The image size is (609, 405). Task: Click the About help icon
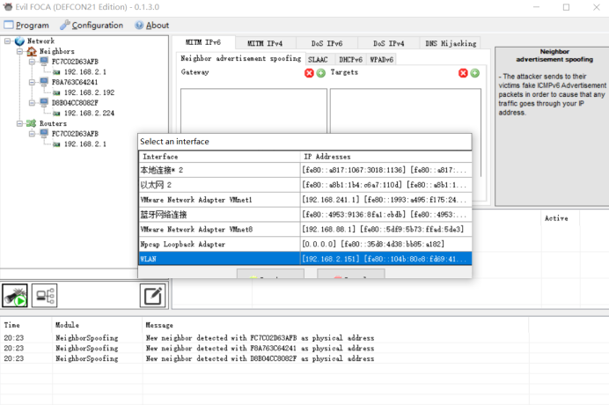click(x=139, y=26)
